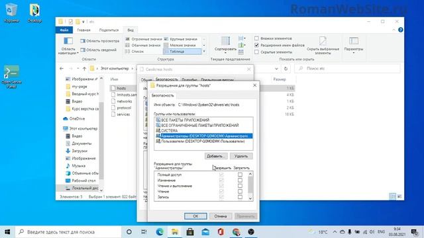Check Deny for Read and execute
This screenshot has height=238, width=424.
[x=240, y=186]
